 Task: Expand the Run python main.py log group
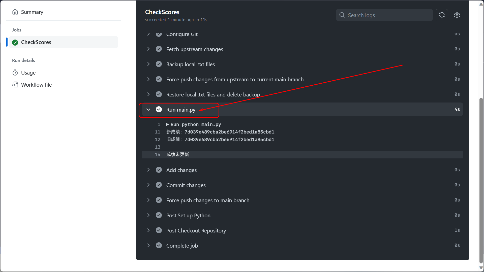point(168,124)
